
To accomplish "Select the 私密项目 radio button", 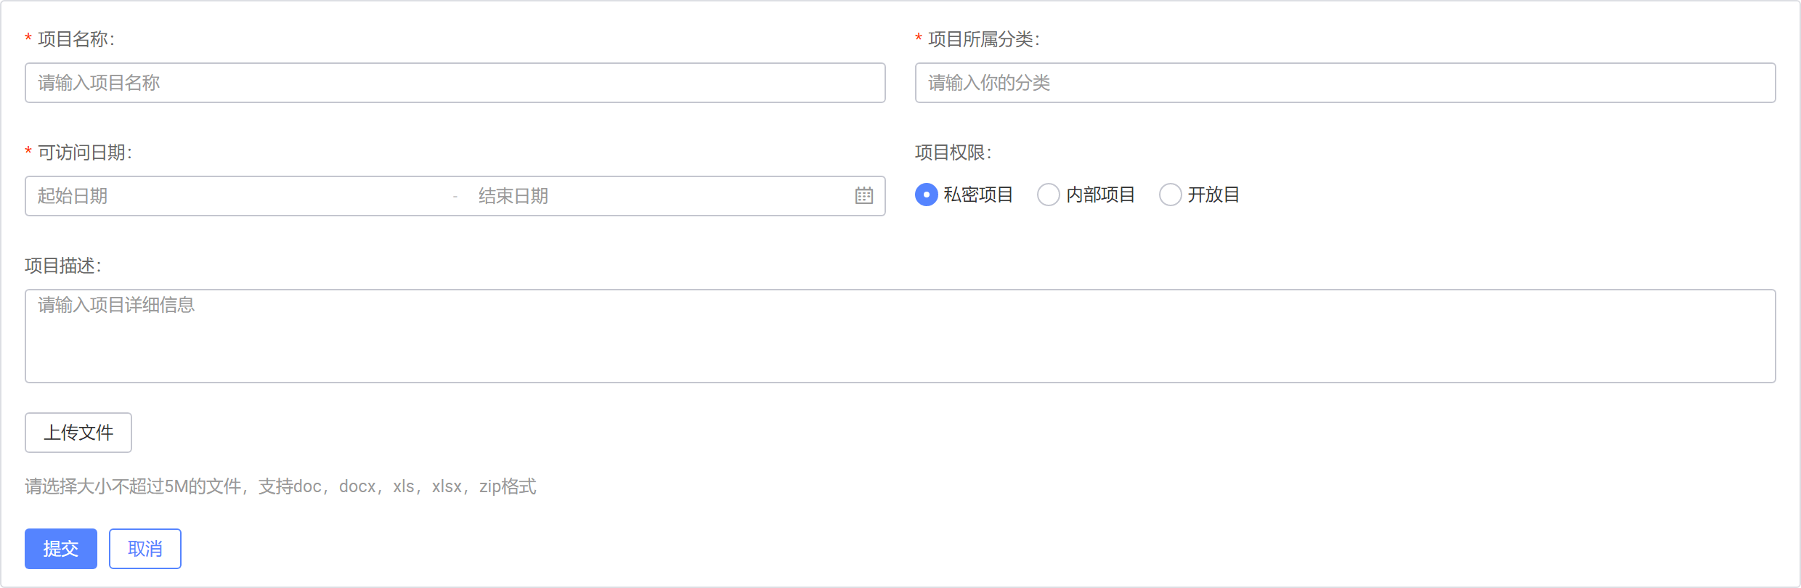I will pyautogui.click(x=926, y=195).
